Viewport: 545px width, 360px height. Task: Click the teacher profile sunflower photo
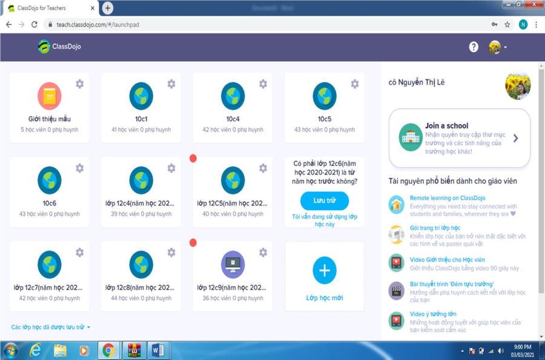click(x=518, y=85)
